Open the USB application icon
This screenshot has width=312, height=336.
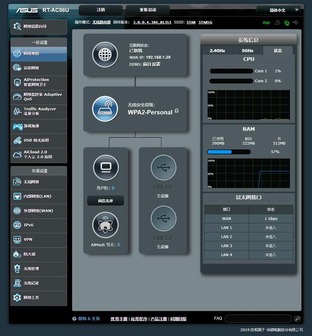17,140
